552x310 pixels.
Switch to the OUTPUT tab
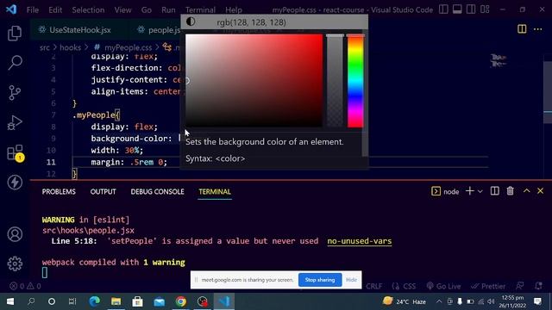point(103,191)
